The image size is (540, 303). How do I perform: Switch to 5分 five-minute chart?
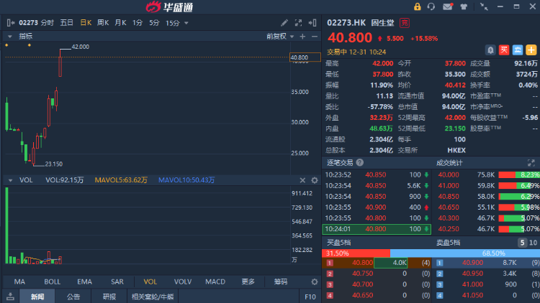pos(154,23)
